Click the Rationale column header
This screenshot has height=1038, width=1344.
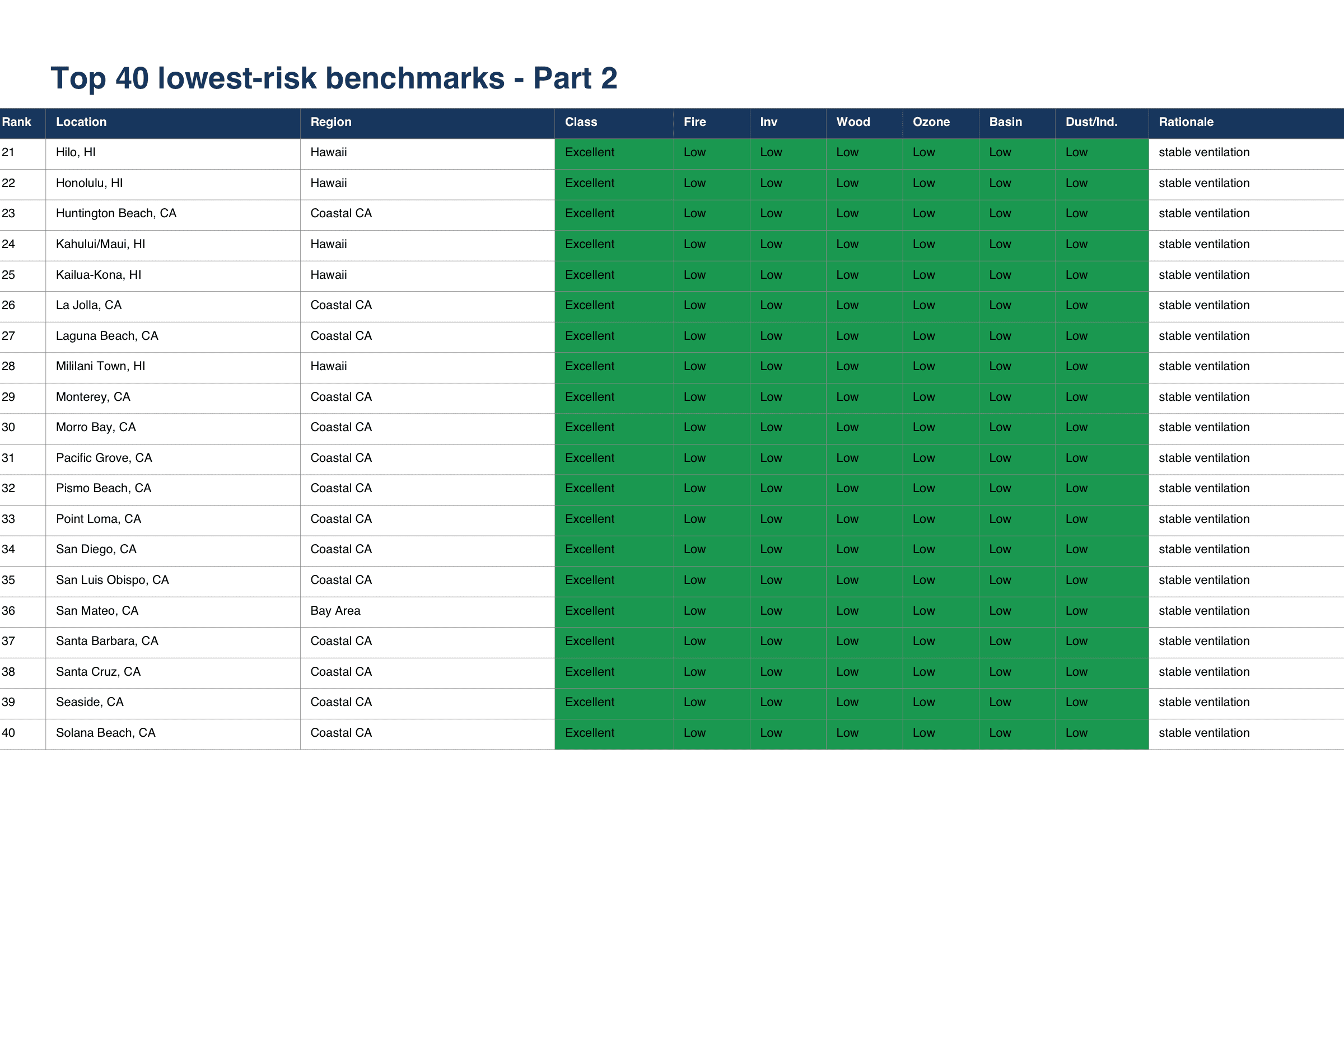(x=1246, y=123)
